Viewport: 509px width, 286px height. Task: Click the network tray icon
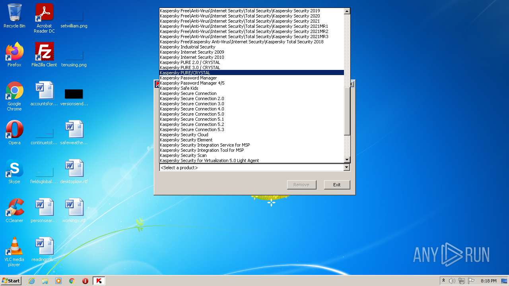[462, 281]
